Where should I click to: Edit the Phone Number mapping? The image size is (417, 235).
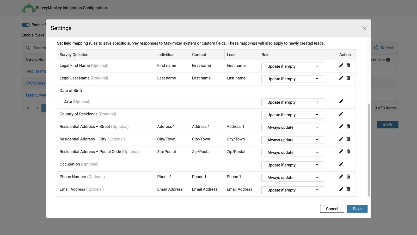pyautogui.click(x=341, y=177)
